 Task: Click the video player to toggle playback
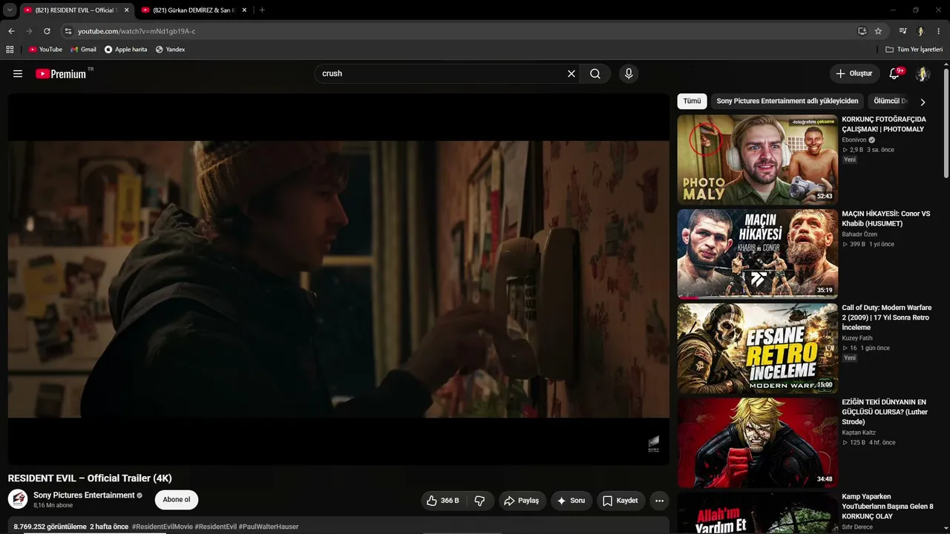coord(338,279)
